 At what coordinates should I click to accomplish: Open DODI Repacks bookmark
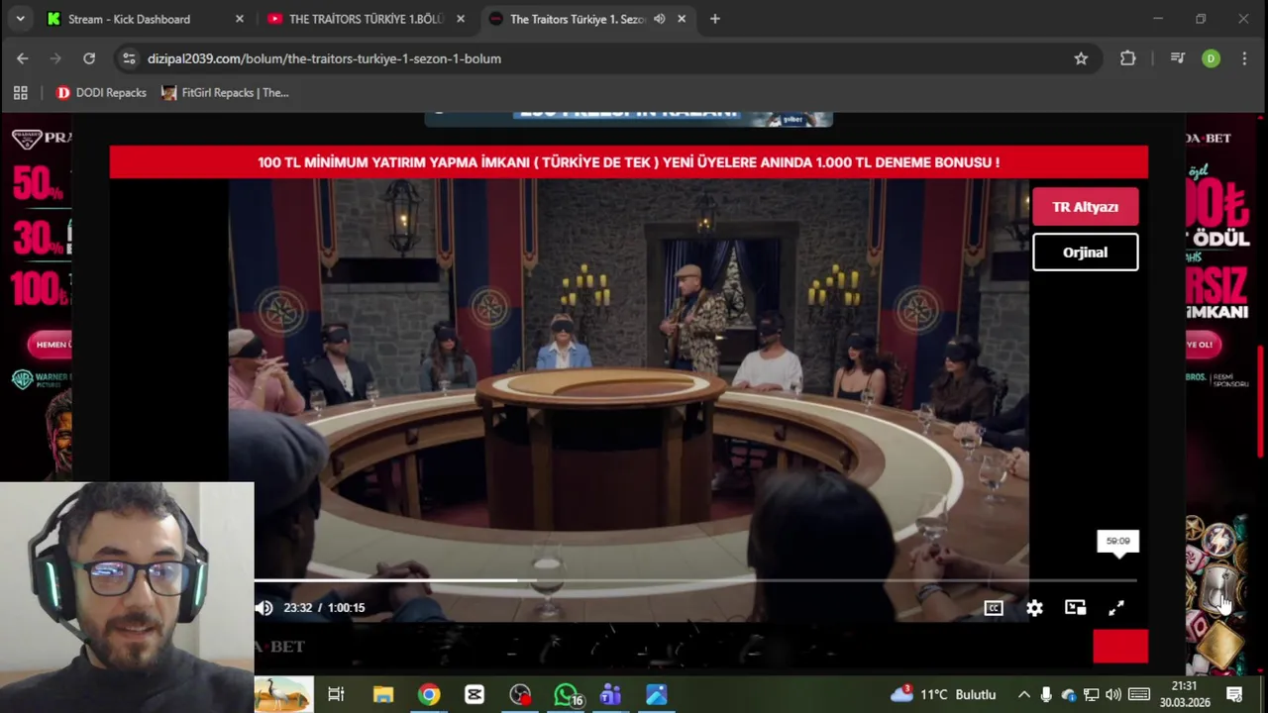[x=101, y=92]
